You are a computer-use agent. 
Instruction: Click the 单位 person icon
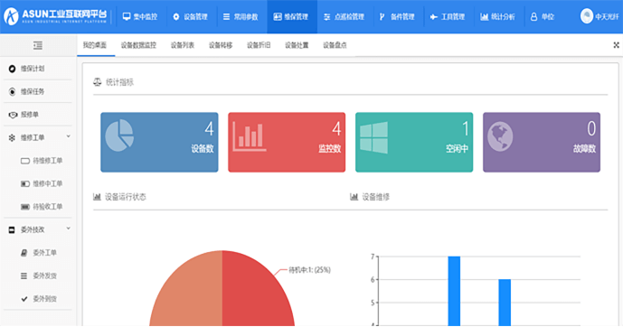pyautogui.click(x=534, y=16)
